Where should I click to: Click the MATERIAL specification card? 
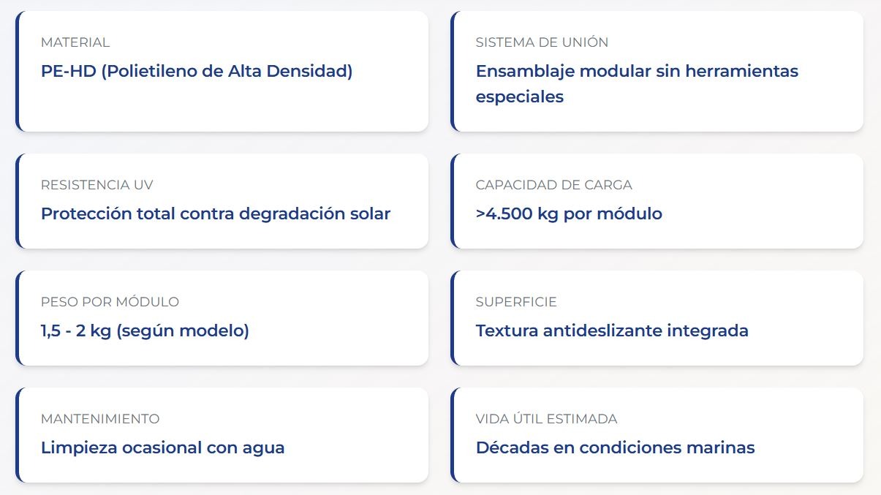[x=222, y=71]
